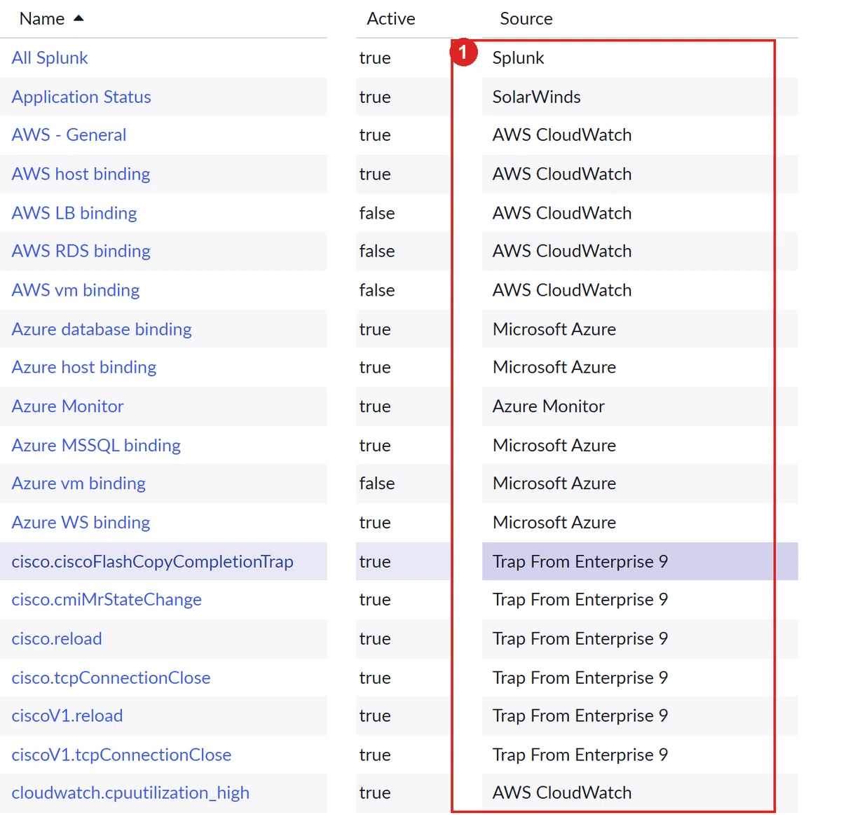
Task: Open cisco.ciscoFlashCopyCompletionTrap rule
Action: click(x=152, y=562)
